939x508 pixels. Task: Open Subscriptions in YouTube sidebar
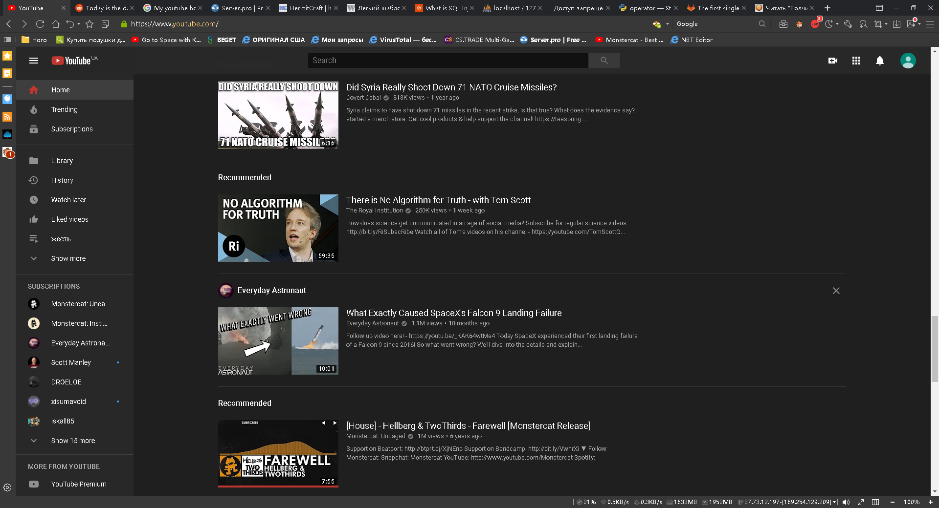point(75,129)
